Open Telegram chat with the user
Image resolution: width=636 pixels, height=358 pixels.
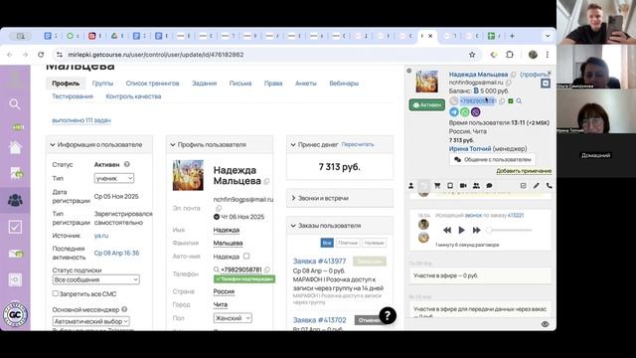pos(454,111)
